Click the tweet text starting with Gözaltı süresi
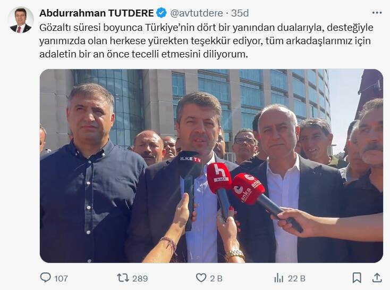Viewport: 390px width, 290px height. (x=206, y=41)
